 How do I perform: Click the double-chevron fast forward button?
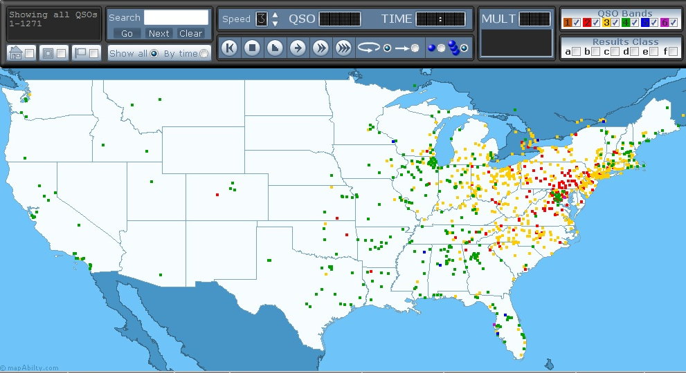click(x=321, y=48)
